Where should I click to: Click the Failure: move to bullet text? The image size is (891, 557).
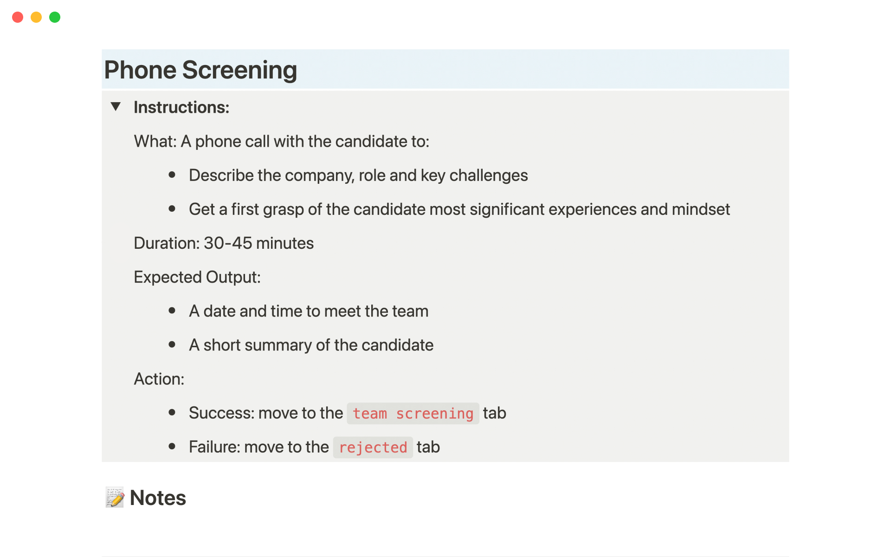(x=258, y=447)
